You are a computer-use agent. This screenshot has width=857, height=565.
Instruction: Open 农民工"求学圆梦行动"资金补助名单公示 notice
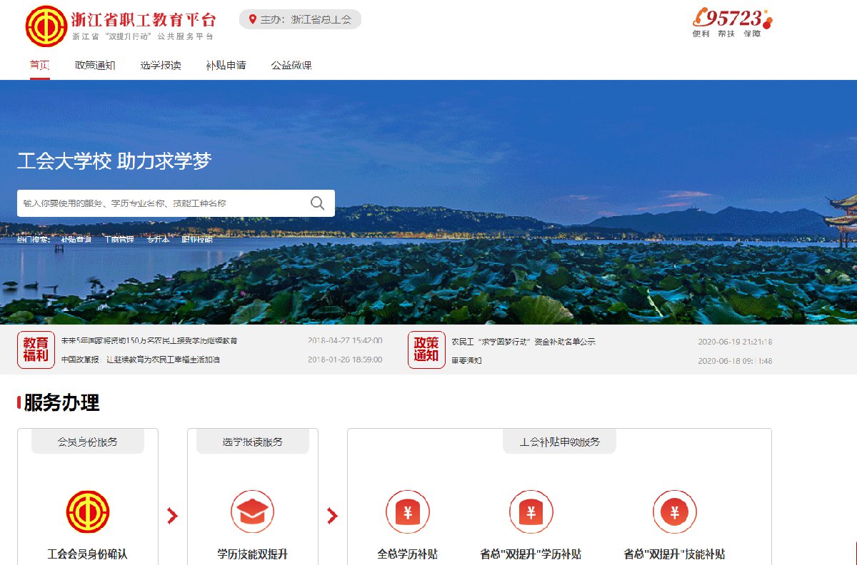(x=523, y=342)
